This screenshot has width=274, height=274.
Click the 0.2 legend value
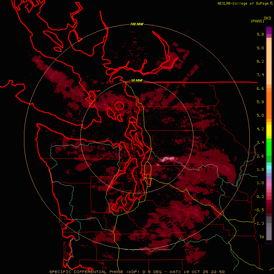click(260, 197)
